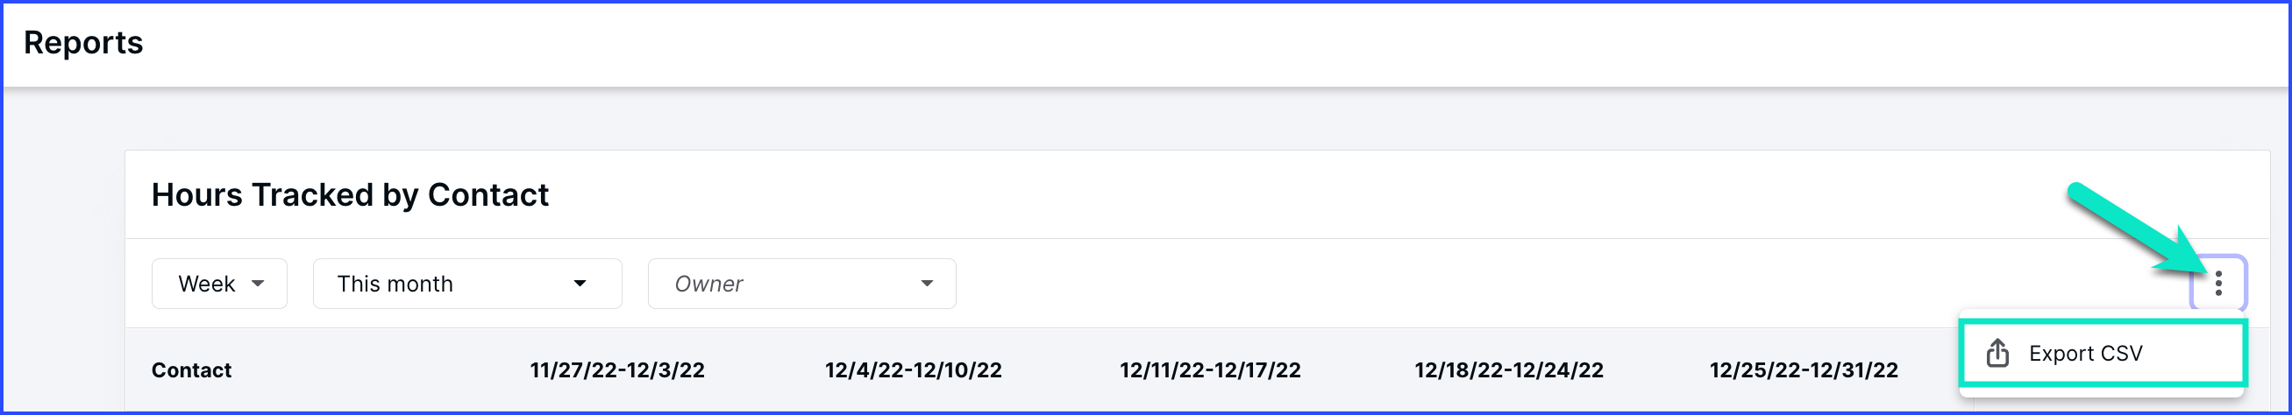Open the three-dot options menu
This screenshot has width=2292, height=415.
point(2218,284)
